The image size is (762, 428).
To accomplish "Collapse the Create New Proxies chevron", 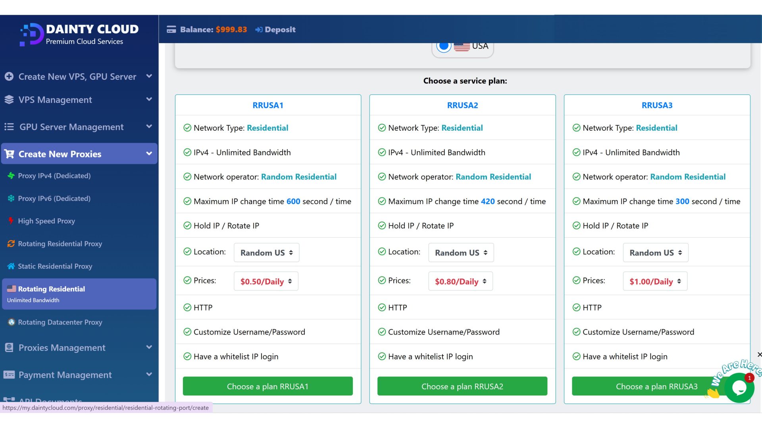I will (149, 153).
